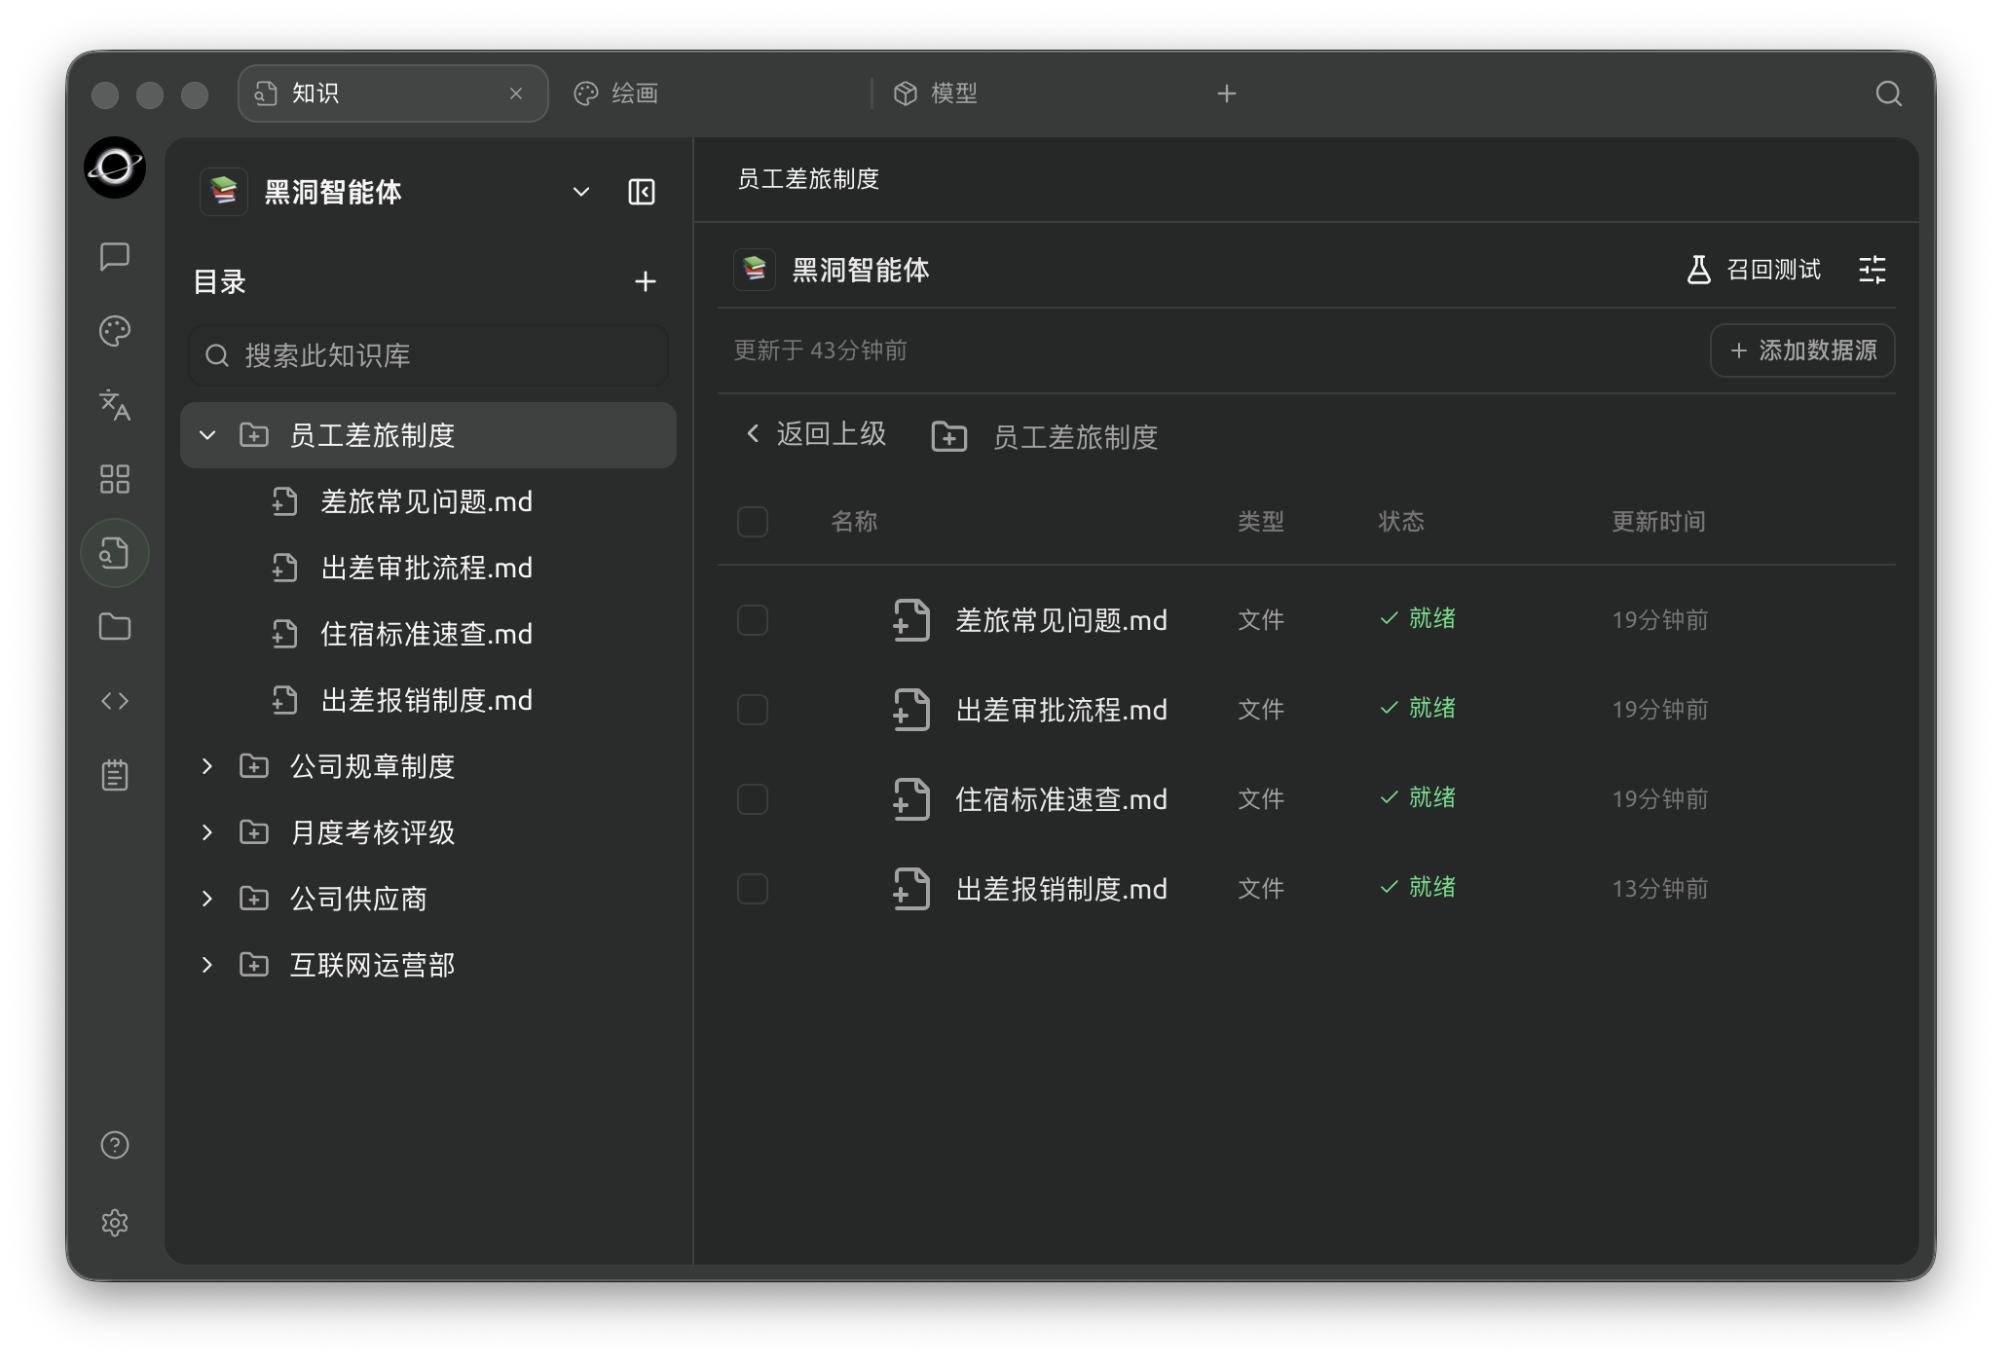Screen dimensions: 2002x1363
Task: Open 差旅常见问题.md in the file table
Action: pyautogui.click(x=1061, y=620)
